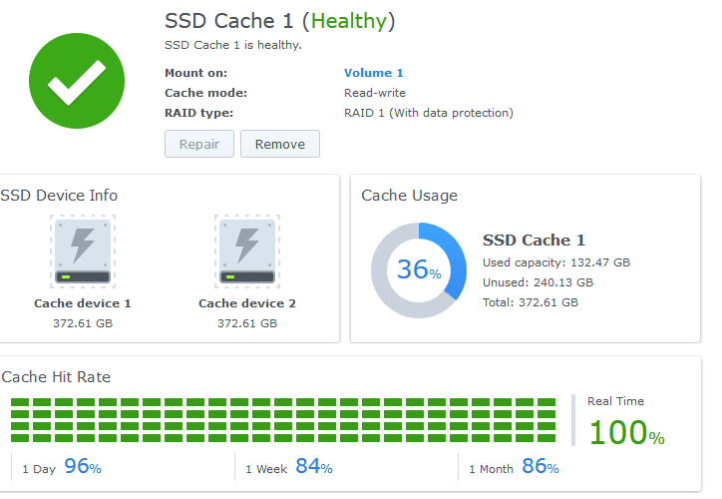The image size is (722, 499).
Task: Click the Used capacity 132.47 GB text
Action: (556, 262)
